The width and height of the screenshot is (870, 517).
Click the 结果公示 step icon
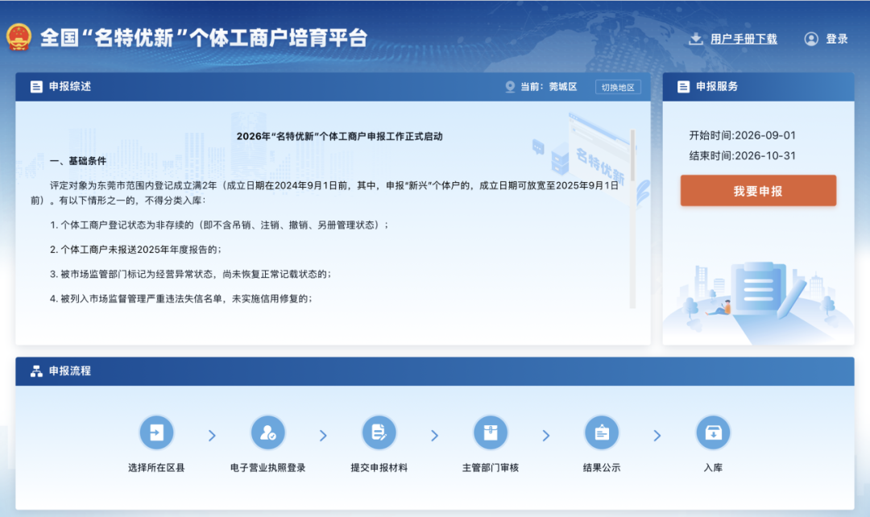[x=602, y=432]
